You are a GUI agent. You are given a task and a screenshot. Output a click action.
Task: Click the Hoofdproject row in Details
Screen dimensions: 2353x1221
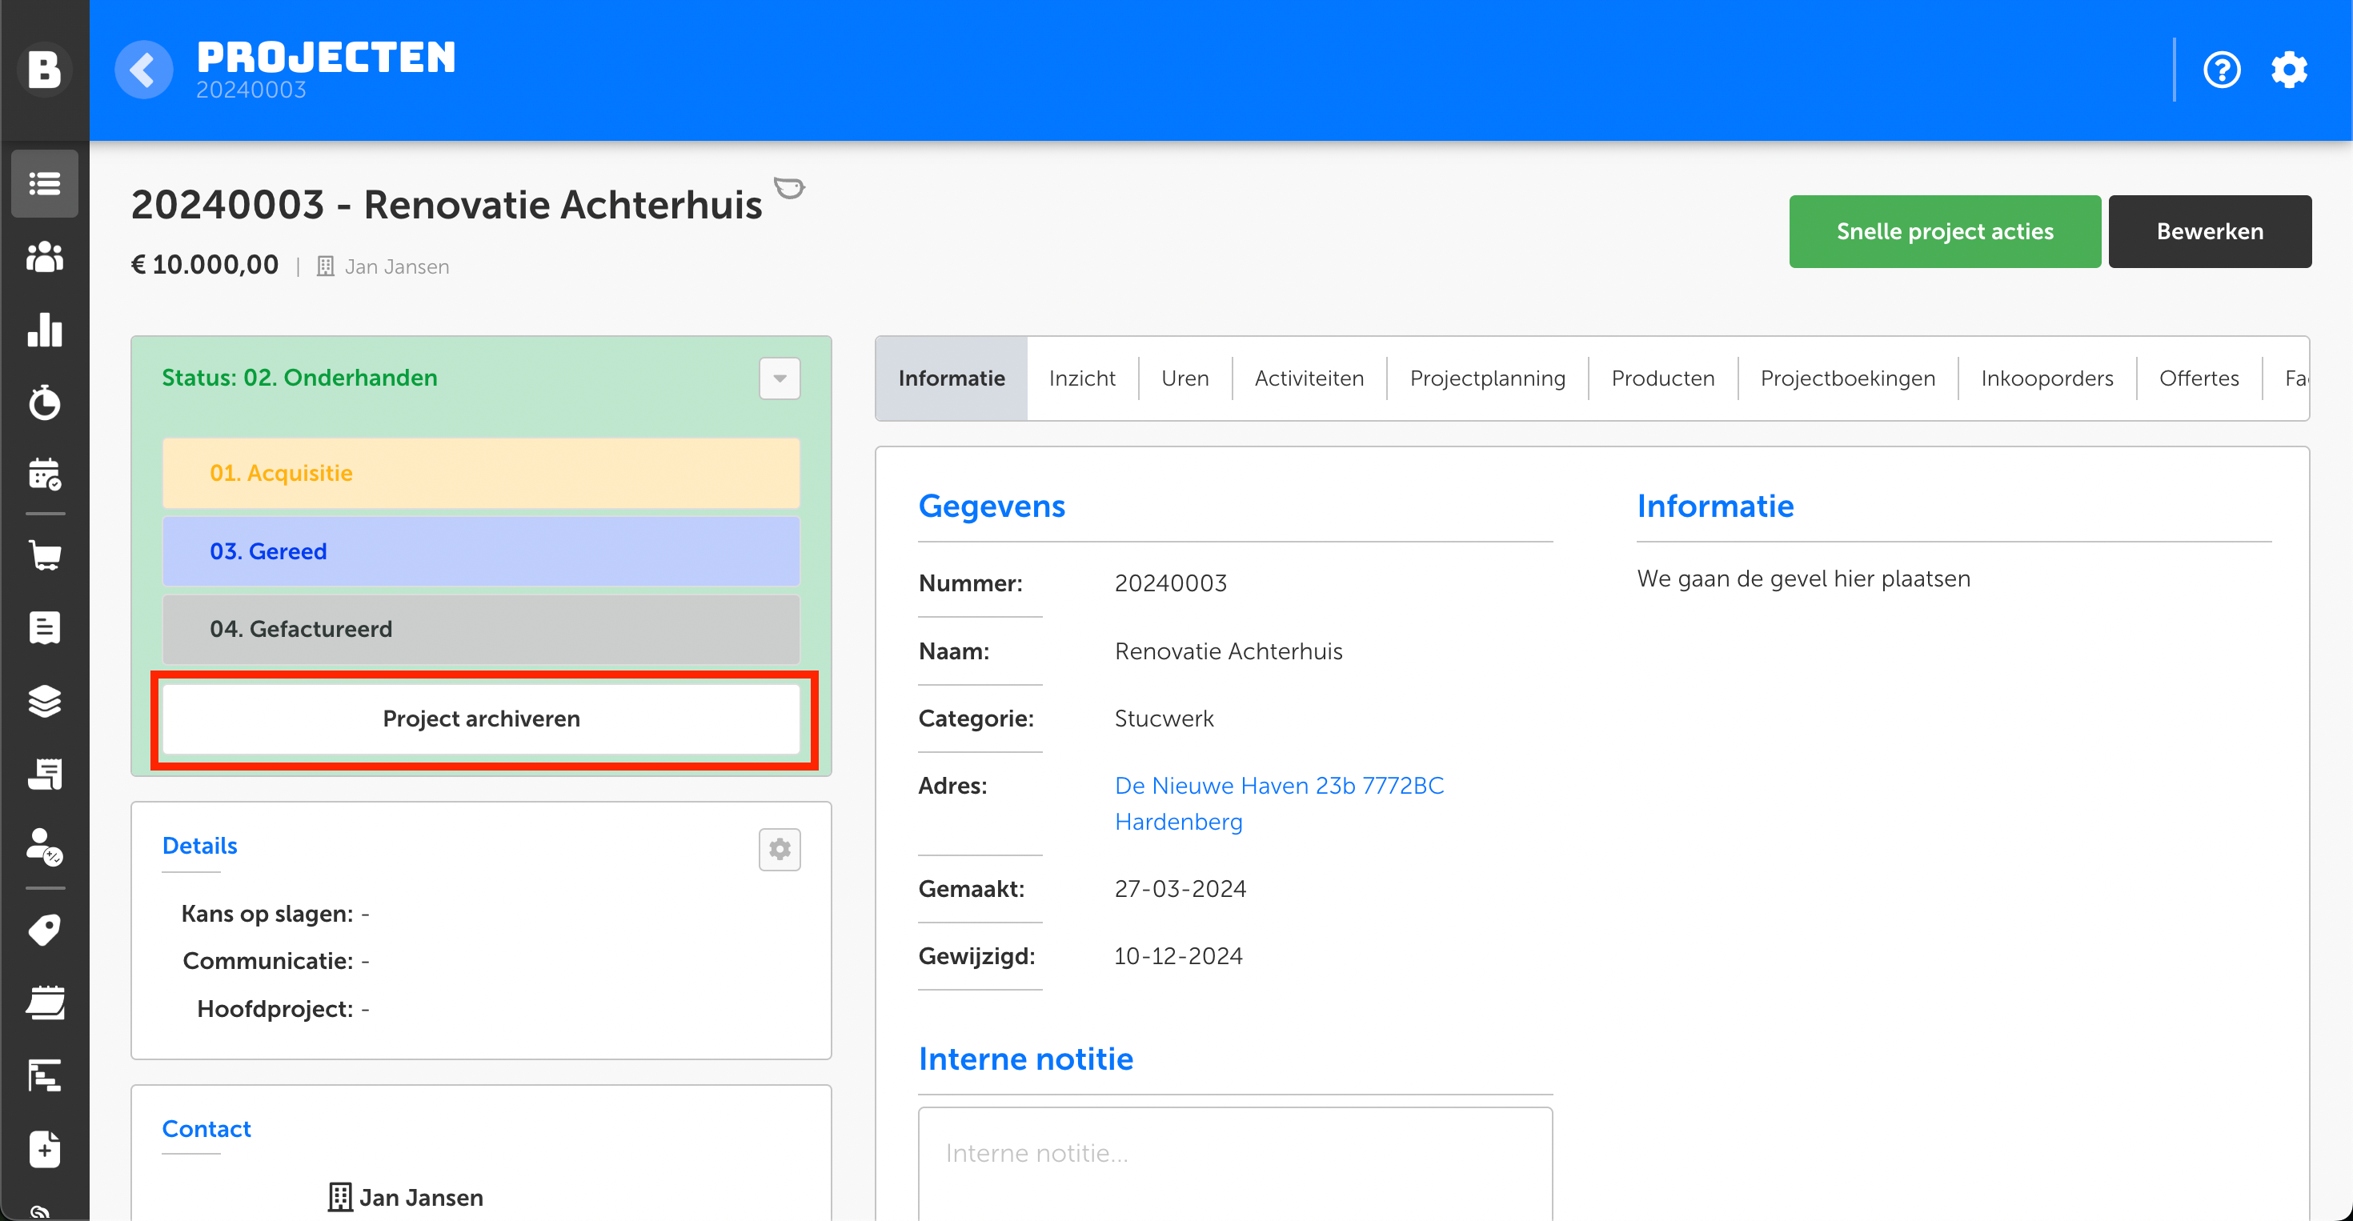click(x=283, y=1008)
